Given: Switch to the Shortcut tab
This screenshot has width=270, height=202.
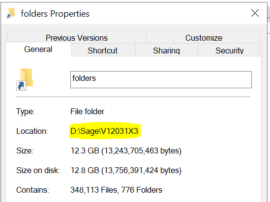Looking at the screenshot, I should 103,50.
